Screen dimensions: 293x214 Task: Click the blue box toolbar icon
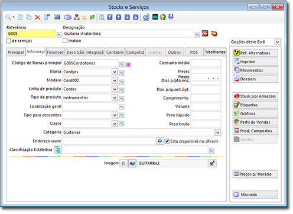pyautogui.click(x=67, y=17)
